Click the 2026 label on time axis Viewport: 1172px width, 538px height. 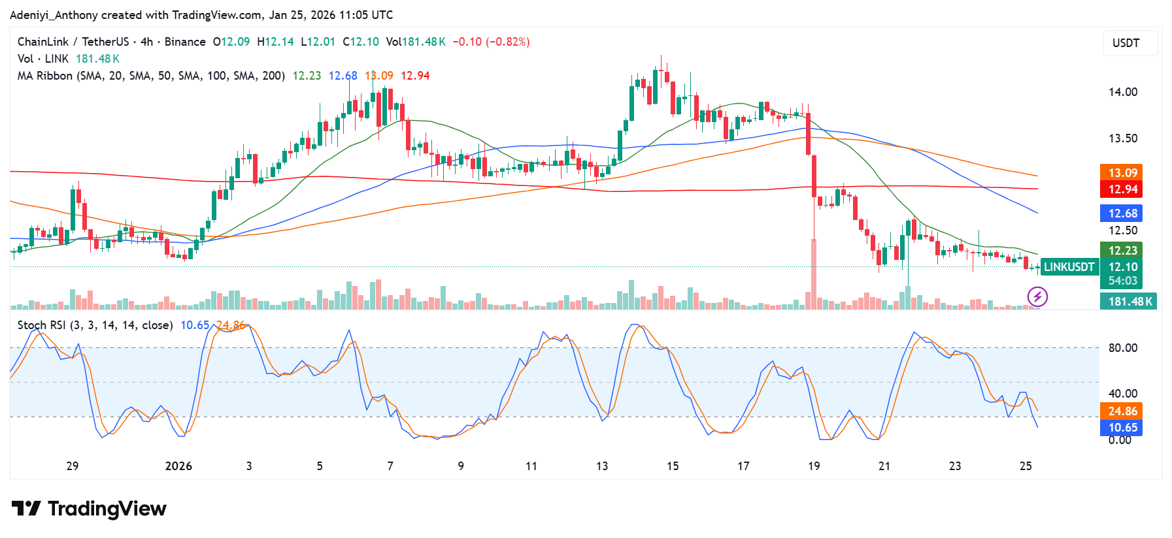(178, 466)
